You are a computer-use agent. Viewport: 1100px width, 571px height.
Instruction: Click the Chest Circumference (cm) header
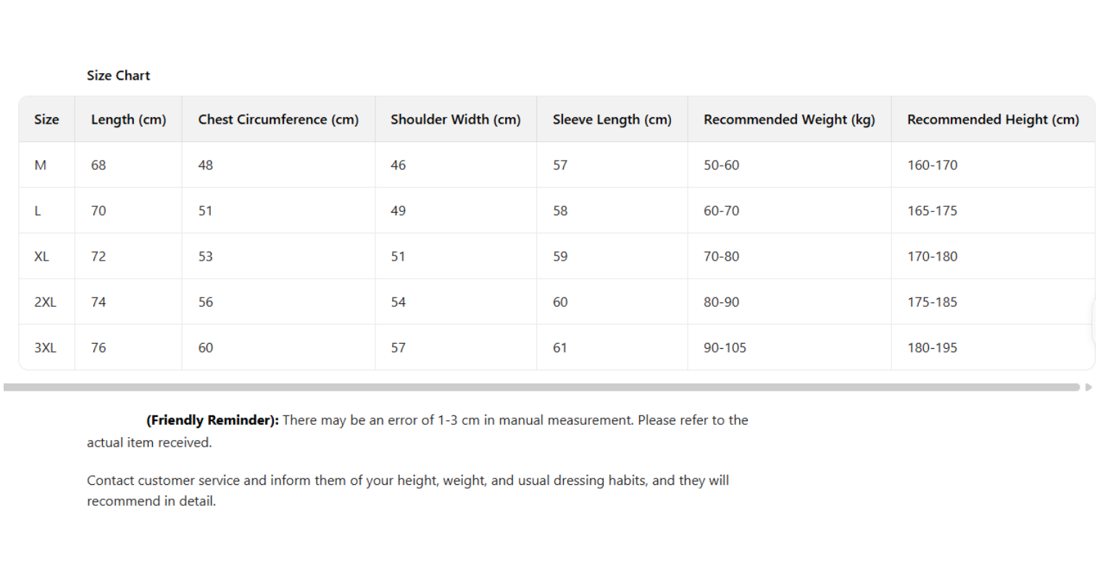pos(278,119)
